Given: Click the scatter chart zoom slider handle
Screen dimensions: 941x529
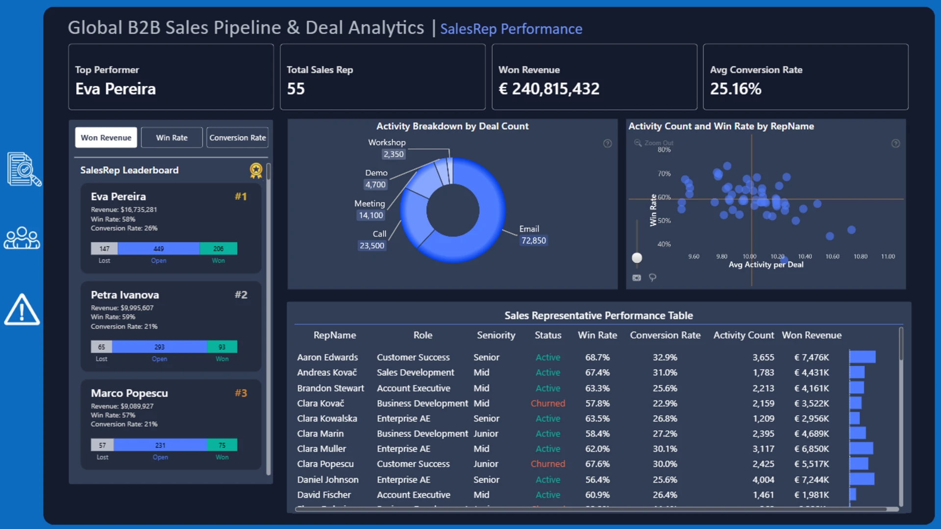Looking at the screenshot, I should [637, 258].
